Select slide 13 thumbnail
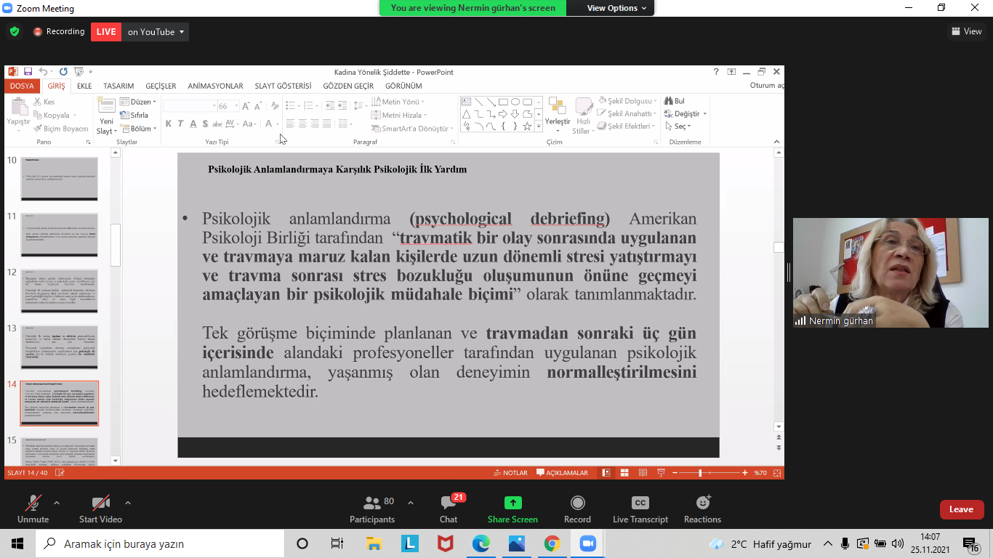Image resolution: width=993 pixels, height=558 pixels. click(x=59, y=347)
